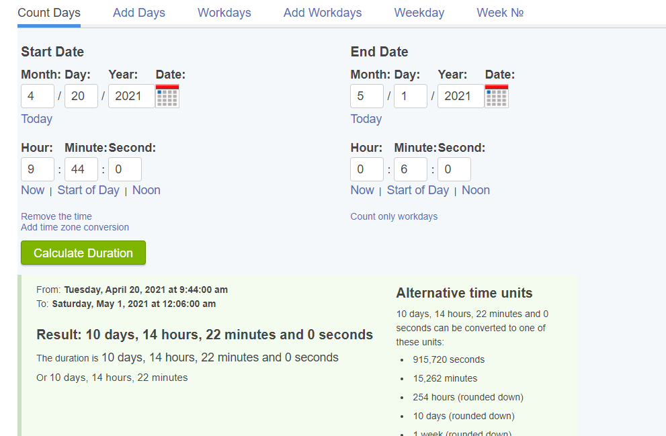
Task: Focus the Start Date Day field
Action: tap(81, 96)
